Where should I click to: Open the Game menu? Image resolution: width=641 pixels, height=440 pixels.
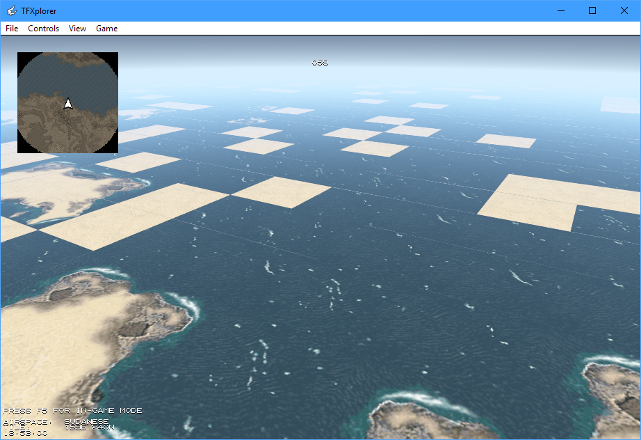[x=106, y=29]
